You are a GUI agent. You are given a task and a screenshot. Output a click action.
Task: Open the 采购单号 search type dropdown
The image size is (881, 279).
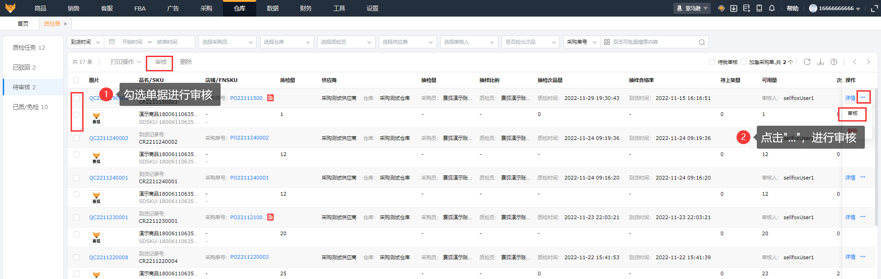tap(581, 42)
